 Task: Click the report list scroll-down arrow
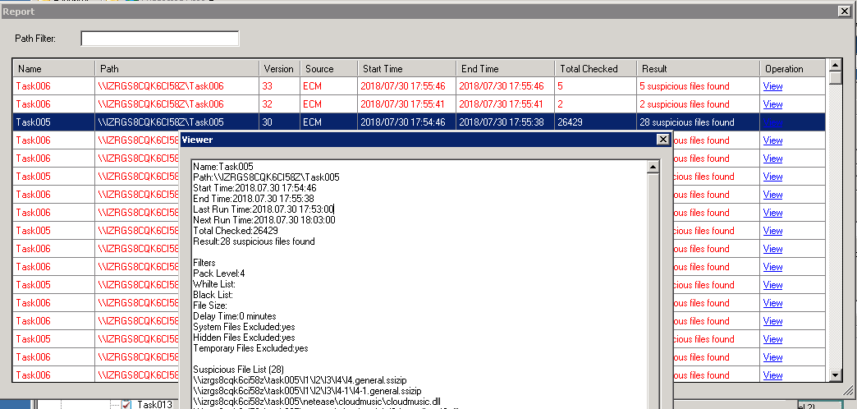pos(835,375)
